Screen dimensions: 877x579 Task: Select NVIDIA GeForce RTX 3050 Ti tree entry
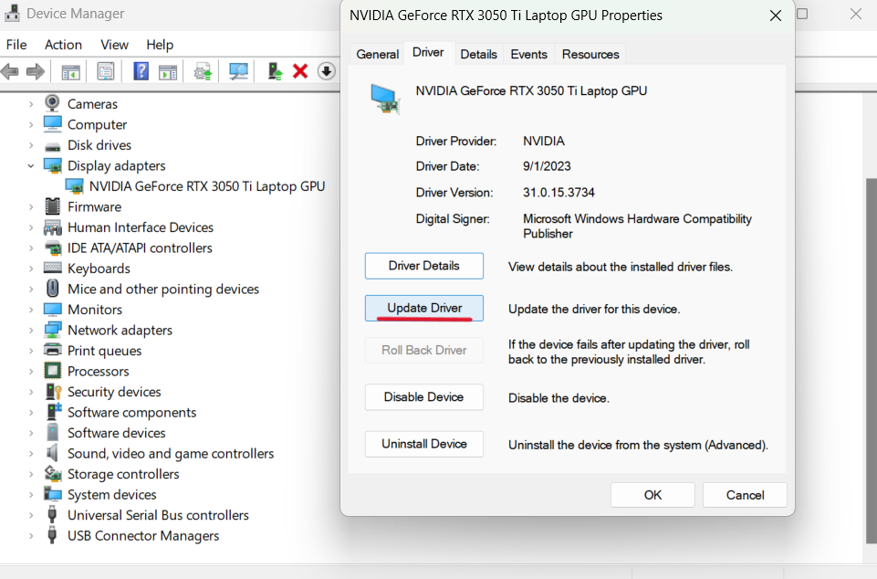207,186
